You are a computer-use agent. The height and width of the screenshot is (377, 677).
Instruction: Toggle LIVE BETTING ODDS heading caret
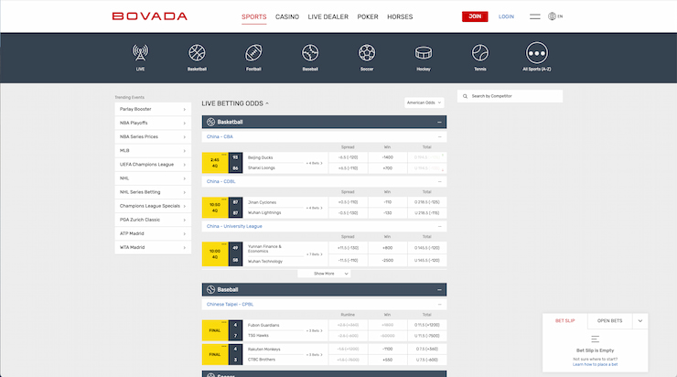click(x=267, y=103)
